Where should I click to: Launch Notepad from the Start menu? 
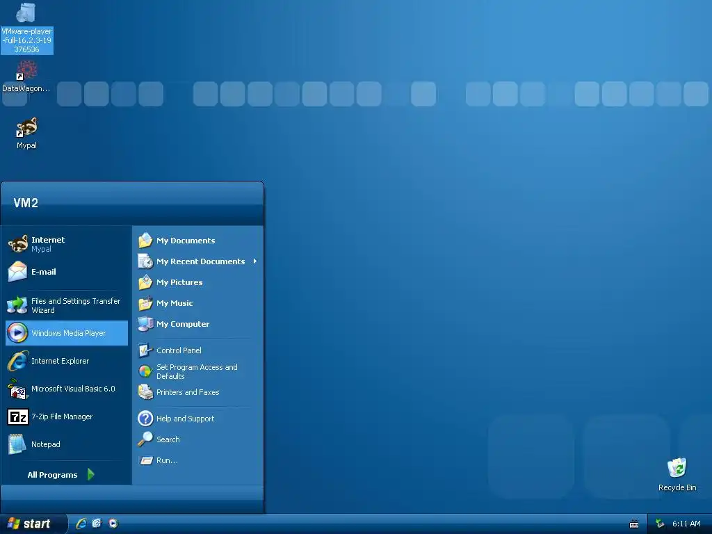click(x=67, y=444)
